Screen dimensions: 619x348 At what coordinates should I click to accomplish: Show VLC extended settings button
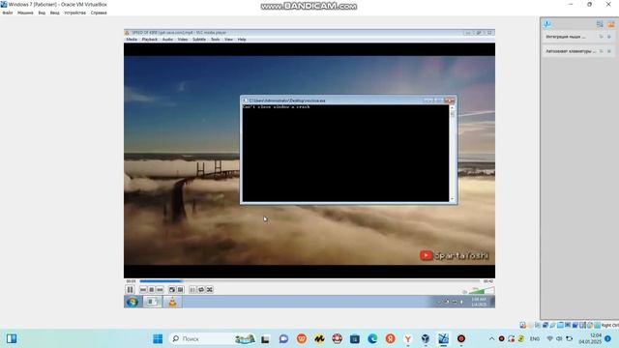[180, 290]
